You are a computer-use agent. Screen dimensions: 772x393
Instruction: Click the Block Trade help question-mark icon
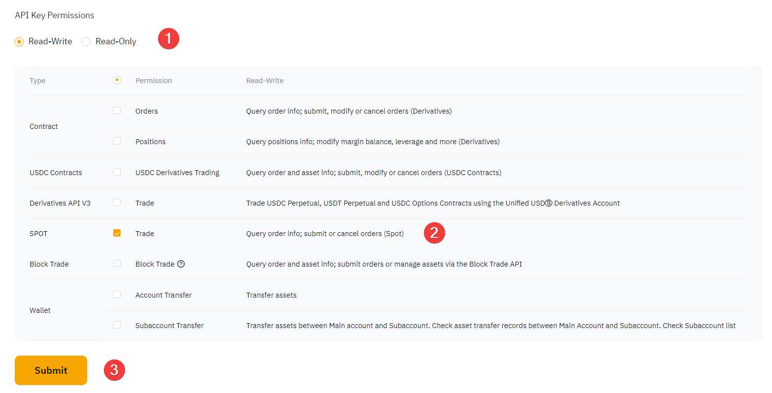point(181,264)
